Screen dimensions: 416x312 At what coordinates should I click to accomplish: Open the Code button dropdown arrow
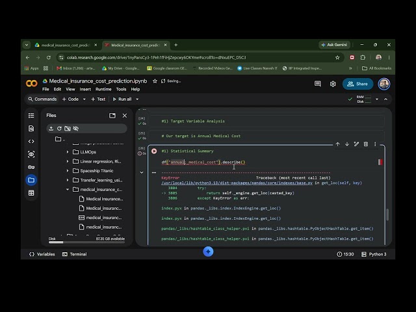click(84, 99)
